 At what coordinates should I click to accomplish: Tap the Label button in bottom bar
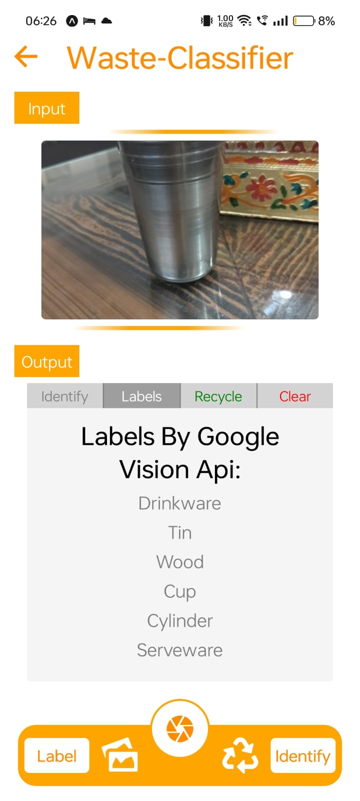[x=57, y=755]
